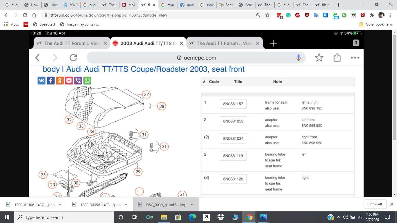Viewport: 397px width, 223px height.
Task: Open Amazon from the taskbar
Action: pyautogui.click(x=206, y=217)
